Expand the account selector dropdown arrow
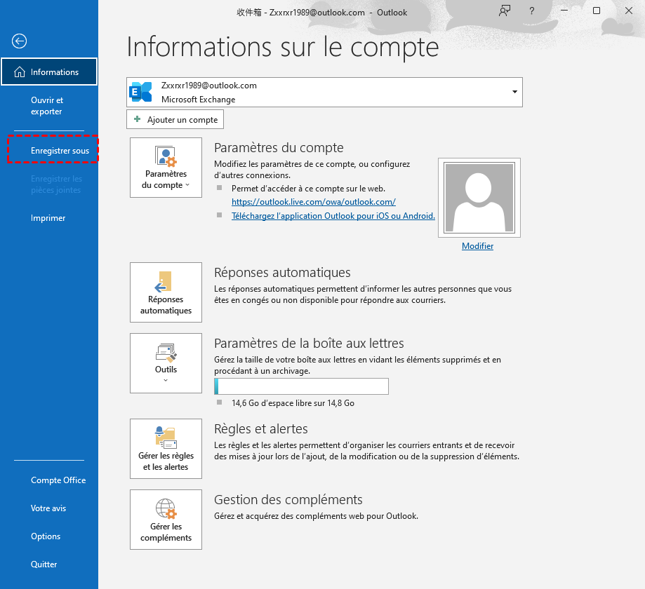The image size is (645, 589). coord(514,92)
